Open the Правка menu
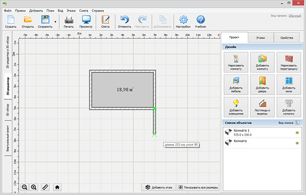 (20, 11)
